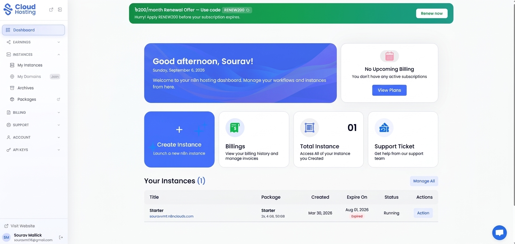Screen dimensions: 515x244
Task: Click the Support Ticket icon
Action: (x=384, y=128)
